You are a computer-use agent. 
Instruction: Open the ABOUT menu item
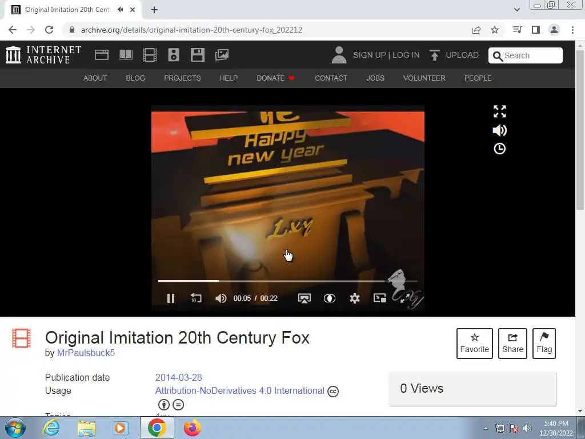(95, 78)
